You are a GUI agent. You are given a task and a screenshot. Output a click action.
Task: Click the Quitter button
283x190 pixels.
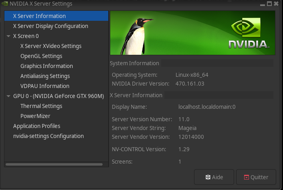pos(256,177)
